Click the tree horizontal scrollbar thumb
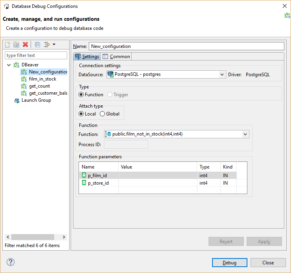This screenshot has width=291, height=273. [33, 237]
